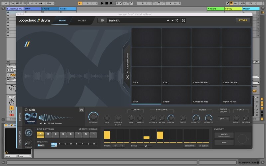Toggle Ableton's computer MIDI keyboard icon

pyautogui.click(x=231, y=3)
